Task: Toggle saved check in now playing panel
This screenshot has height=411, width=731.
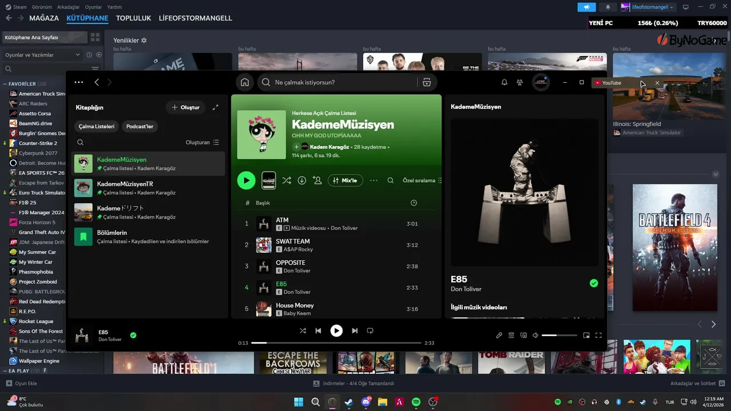Action: pyautogui.click(x=594, y=283)
